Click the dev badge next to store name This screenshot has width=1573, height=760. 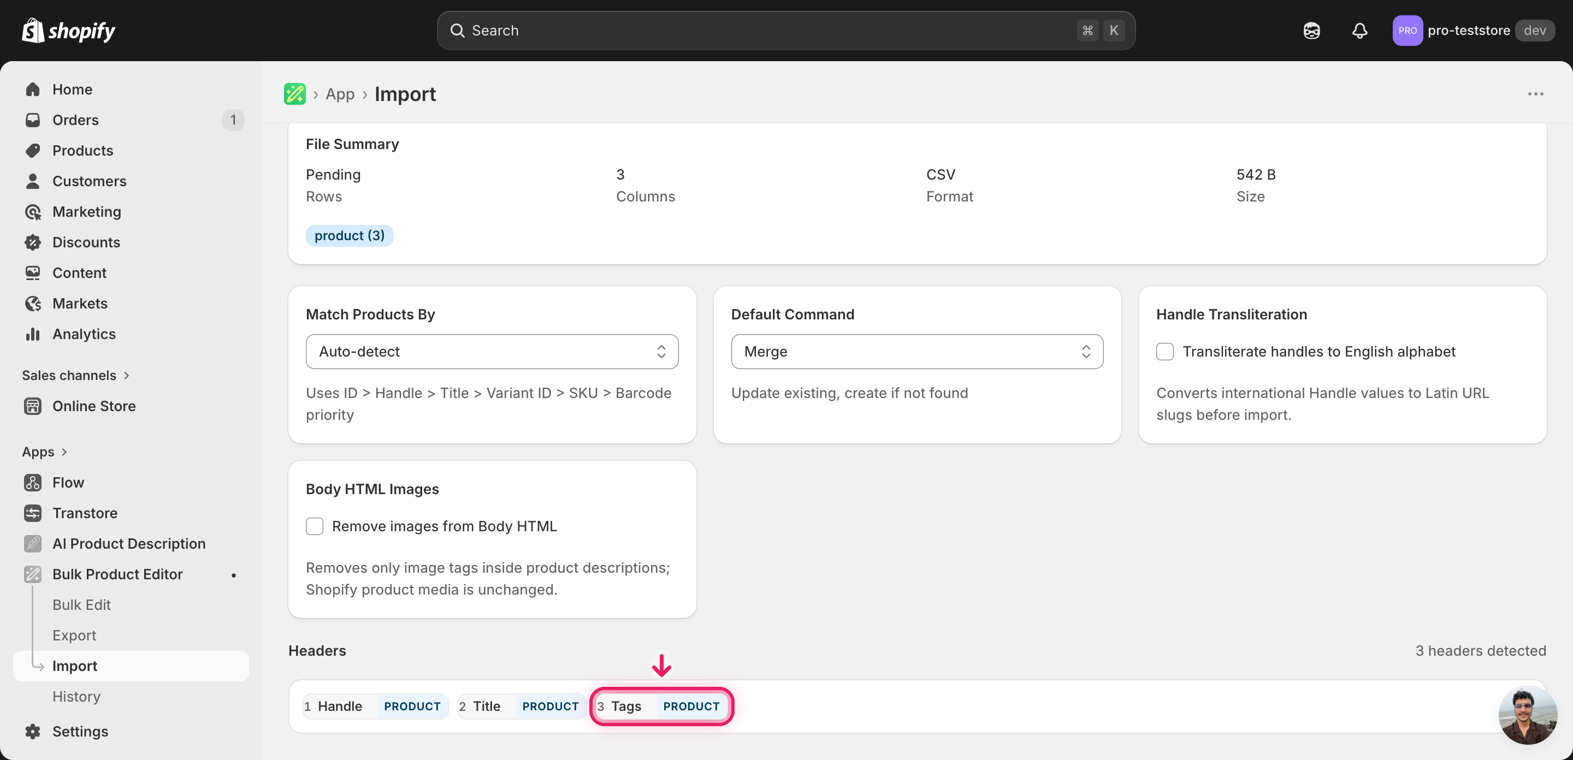(1535, 30)
